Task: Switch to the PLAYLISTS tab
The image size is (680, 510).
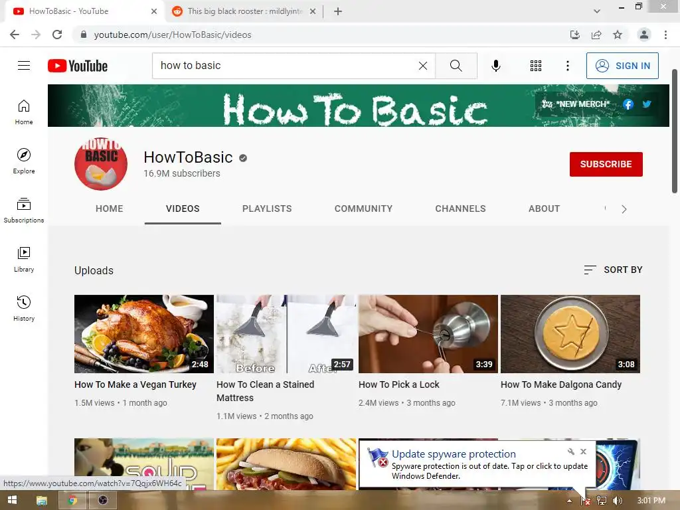Action: click(x=267, y=209)
